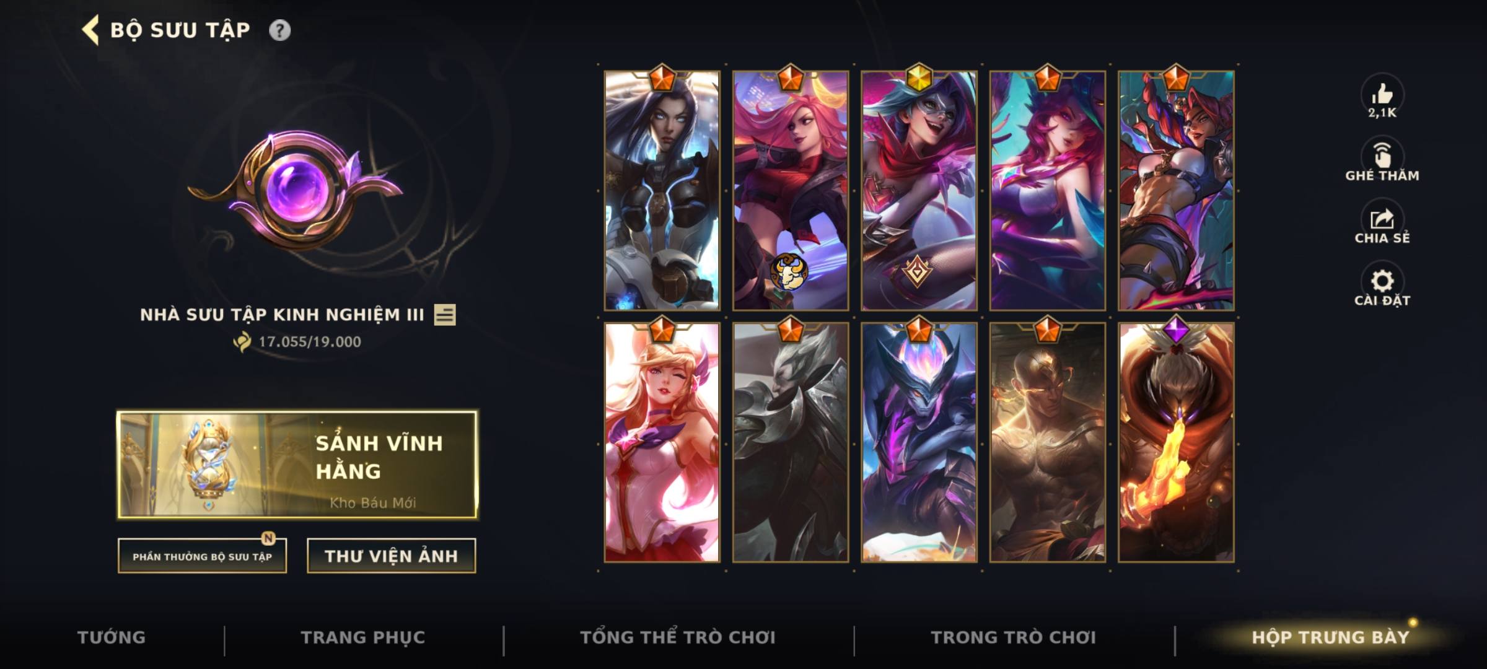Go back using the Bộ Sưu Tập arrow
The height and width of the screenshot is (669, 1487).
point(90,30)
